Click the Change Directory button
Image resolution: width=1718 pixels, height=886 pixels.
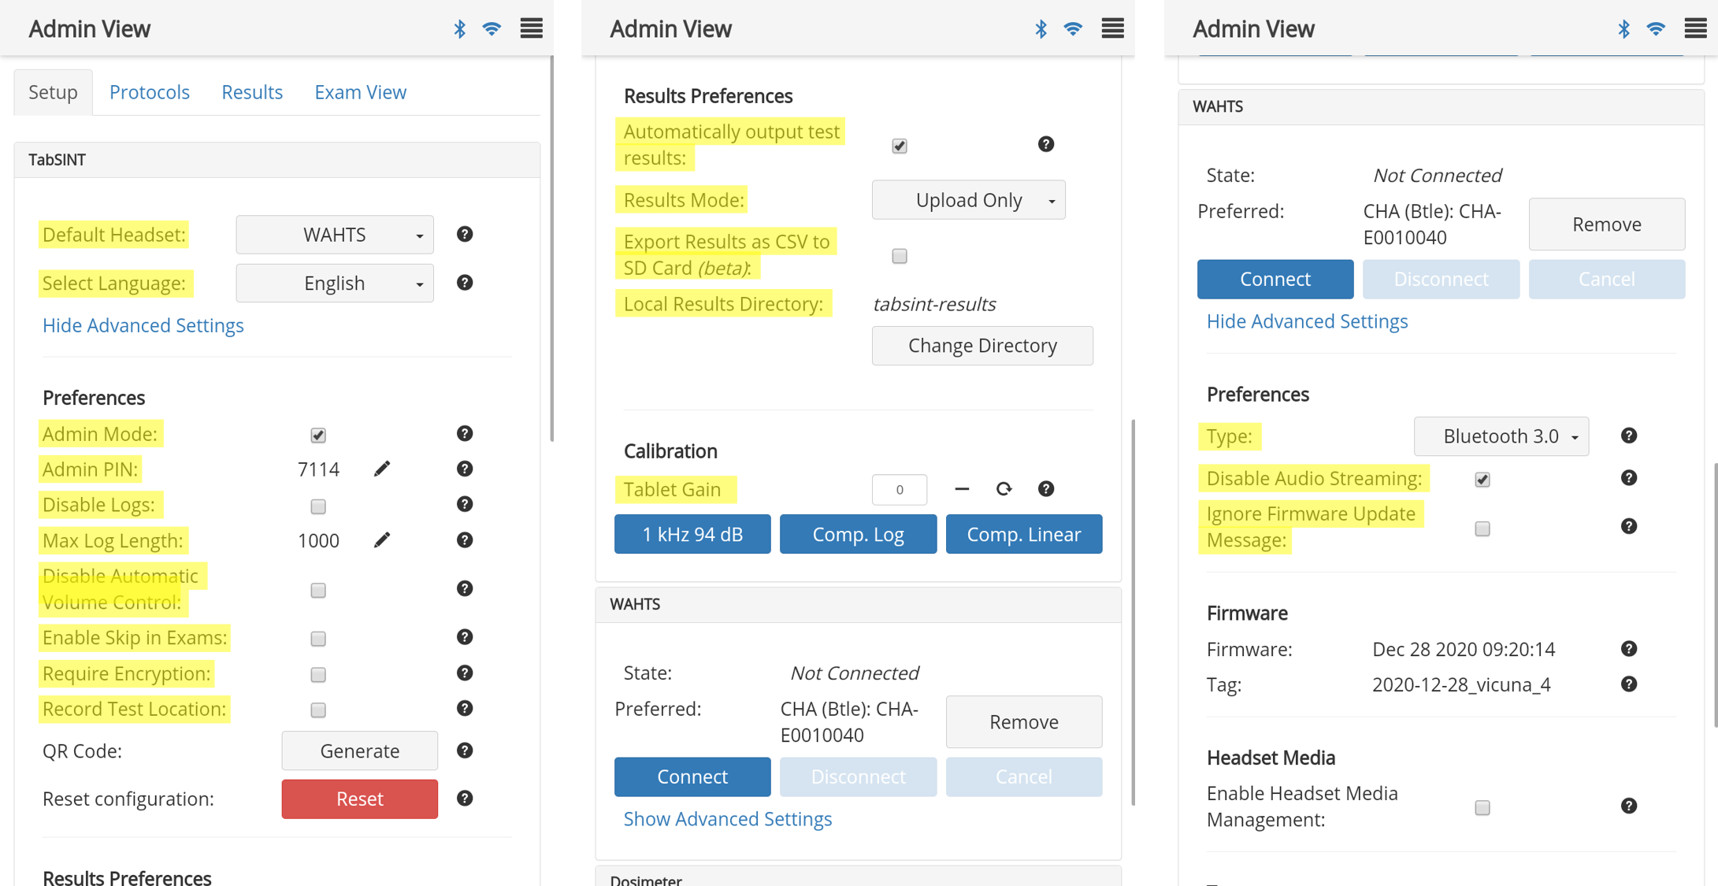point(981,346)
